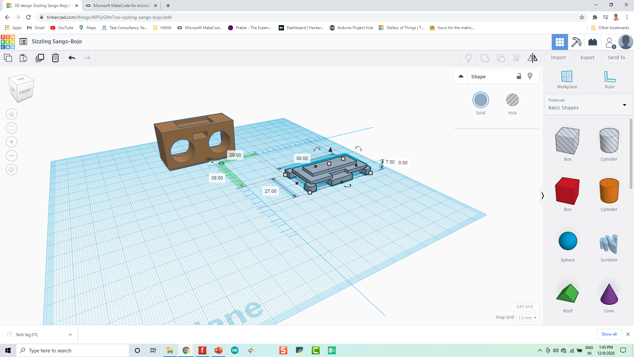Click the duplicate object icon

[x=40, y=57]
